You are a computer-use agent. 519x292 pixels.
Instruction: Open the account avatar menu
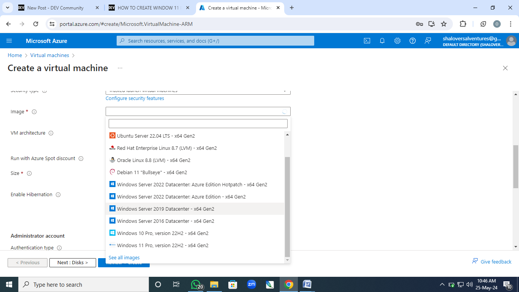pos(511,41)
